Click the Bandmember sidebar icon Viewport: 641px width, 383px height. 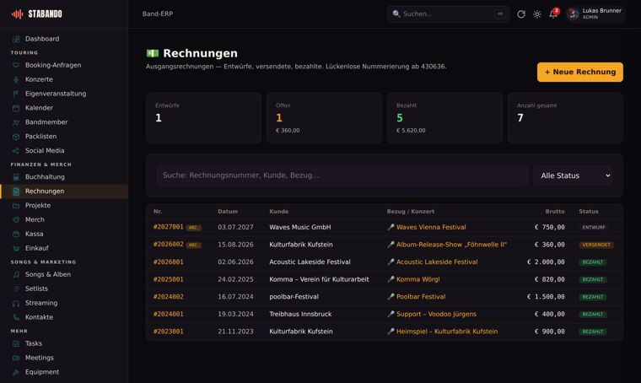click(16, 122)
